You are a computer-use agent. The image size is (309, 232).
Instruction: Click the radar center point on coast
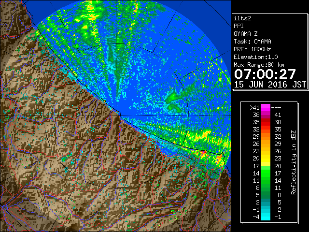point(116,116)
